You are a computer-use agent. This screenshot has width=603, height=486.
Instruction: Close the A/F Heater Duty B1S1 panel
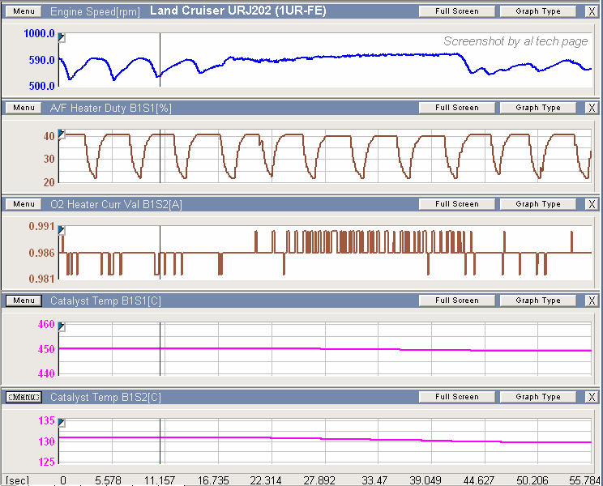591,108
